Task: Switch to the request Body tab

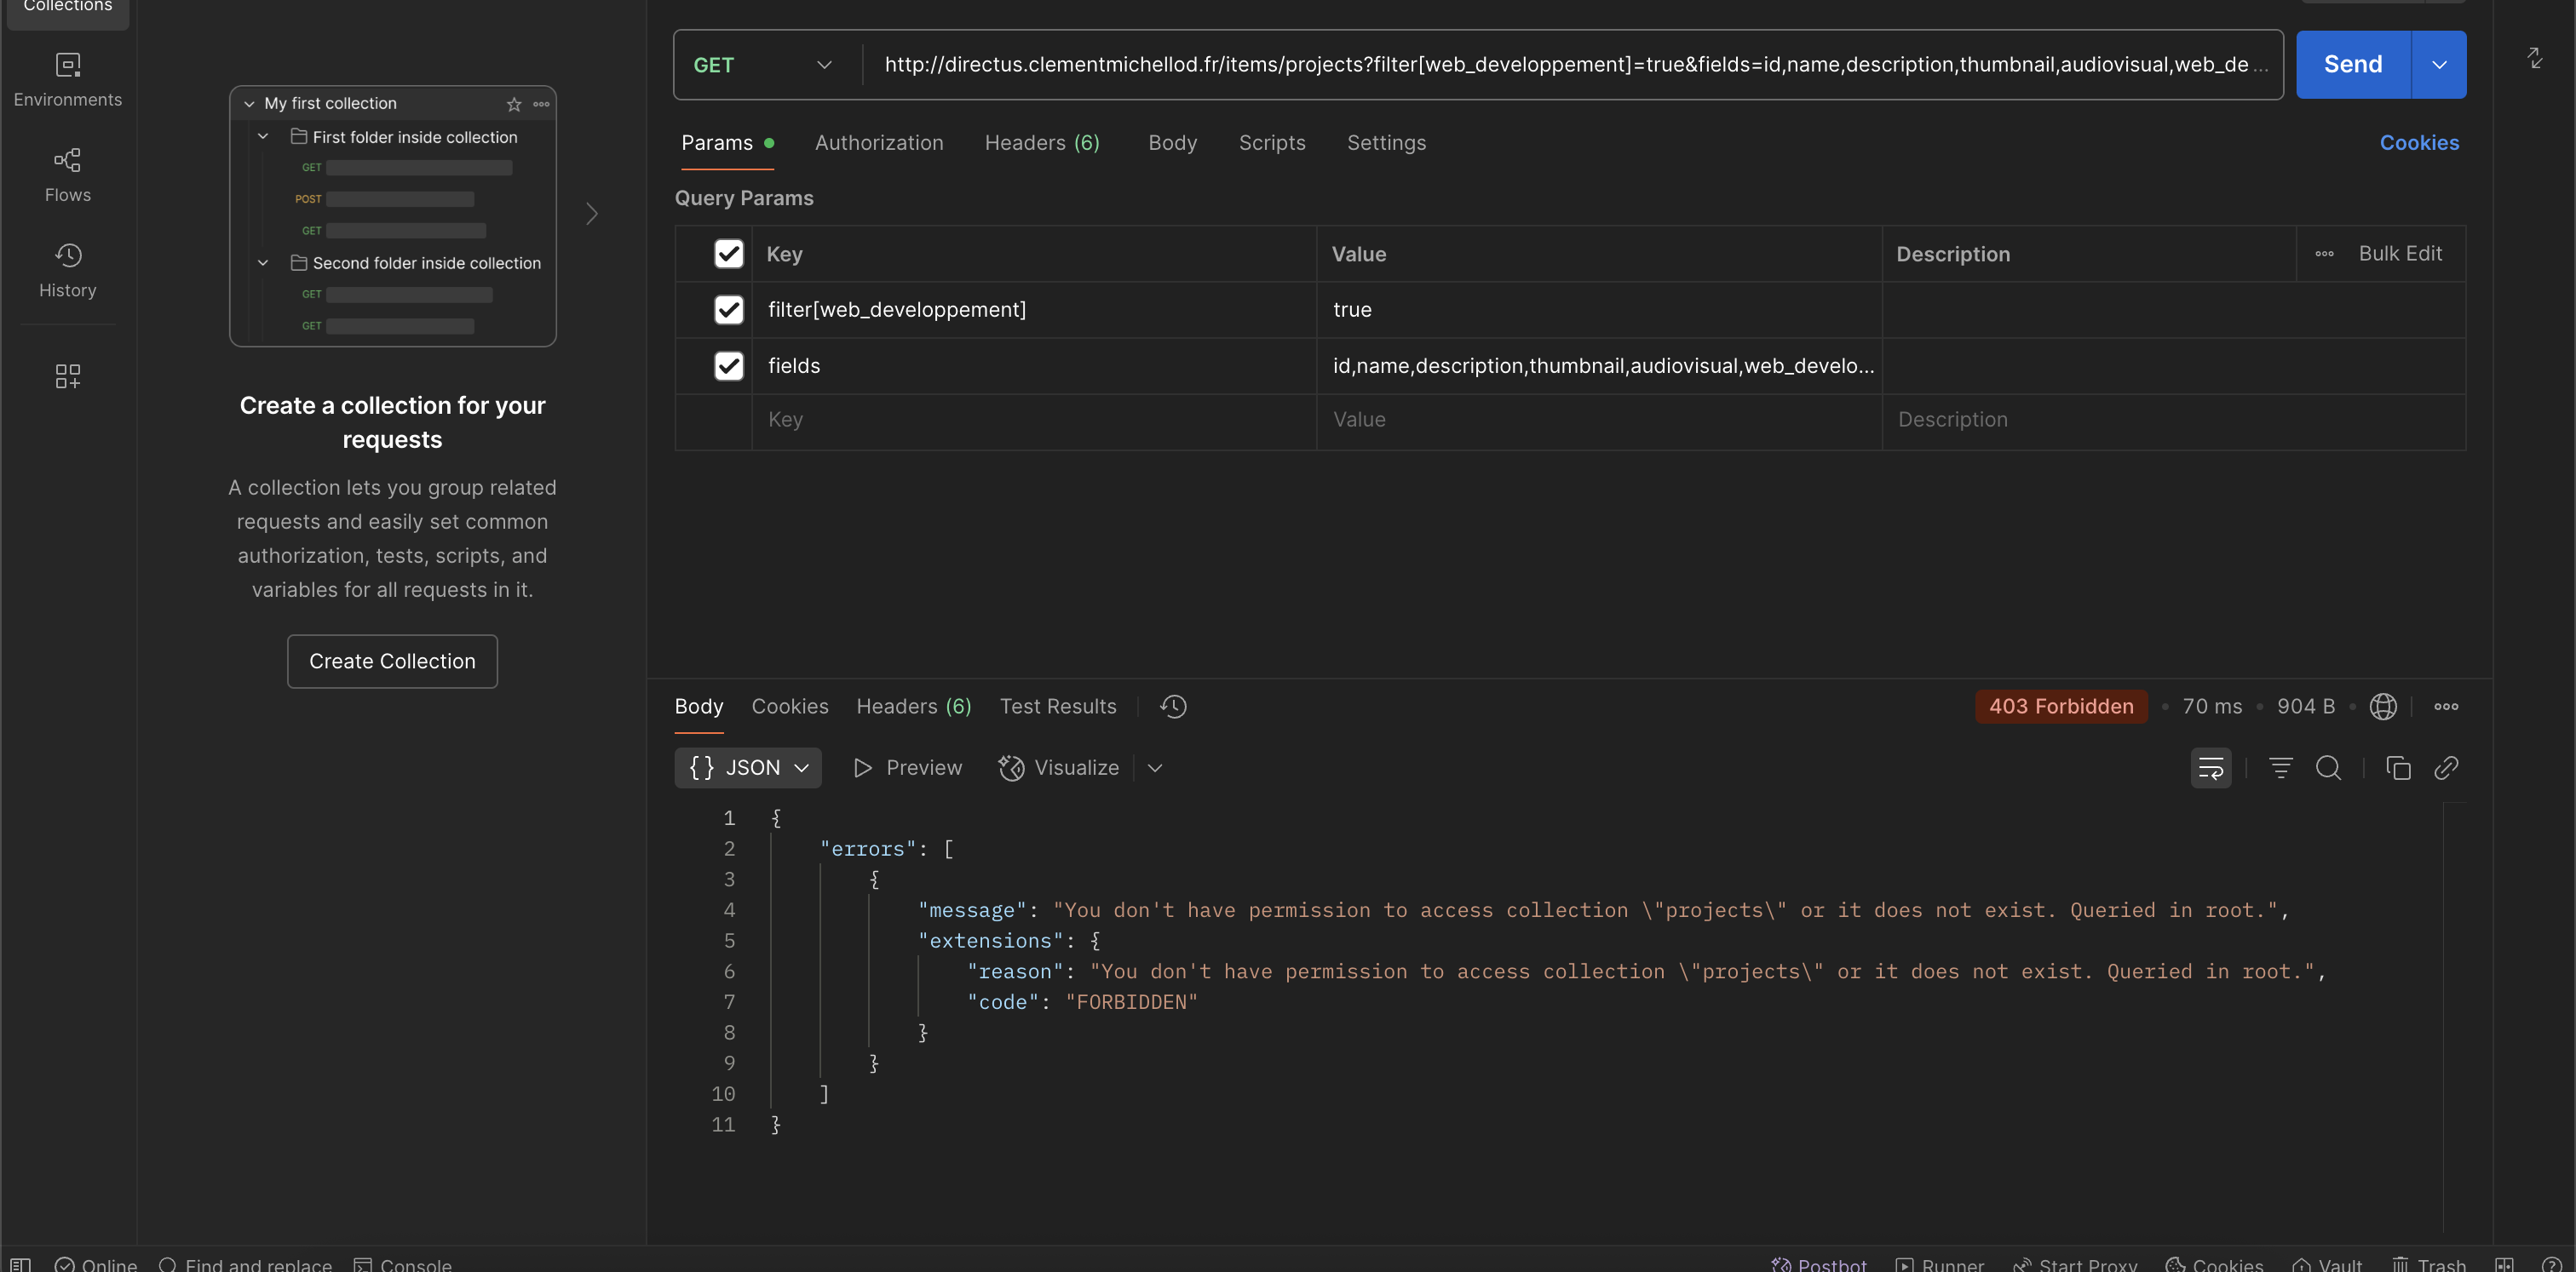Action: (x=1172, y=143)
